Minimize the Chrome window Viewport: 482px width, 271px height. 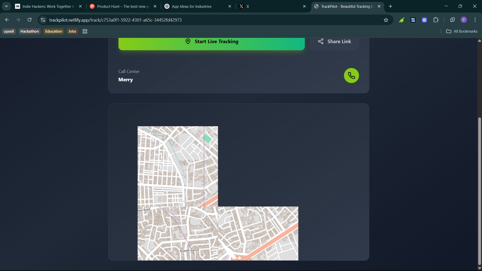(x=446, y=6)
